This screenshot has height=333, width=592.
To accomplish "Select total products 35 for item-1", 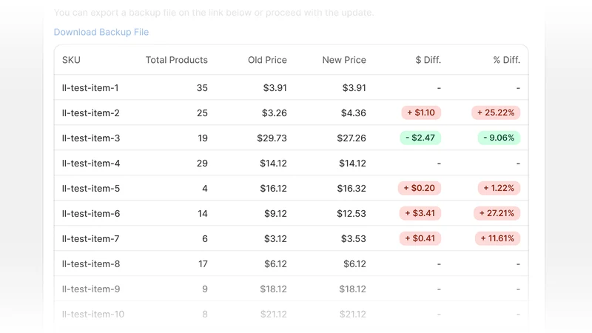I will [x=202, y=88].
